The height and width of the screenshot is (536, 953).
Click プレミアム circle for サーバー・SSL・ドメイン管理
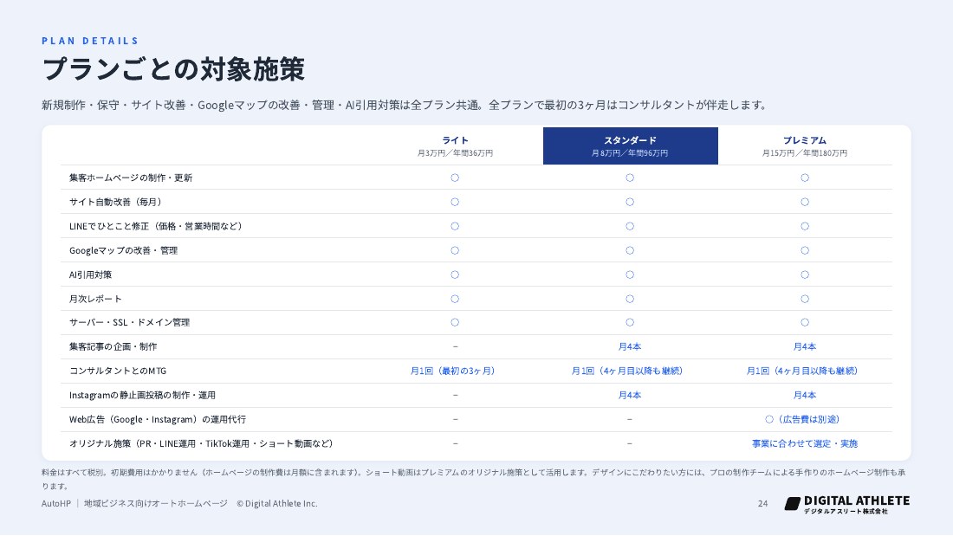805,322
